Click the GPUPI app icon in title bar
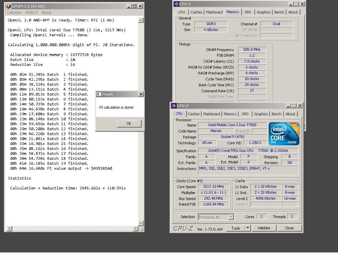The image size is (338, 253). (x=8, y=6)
